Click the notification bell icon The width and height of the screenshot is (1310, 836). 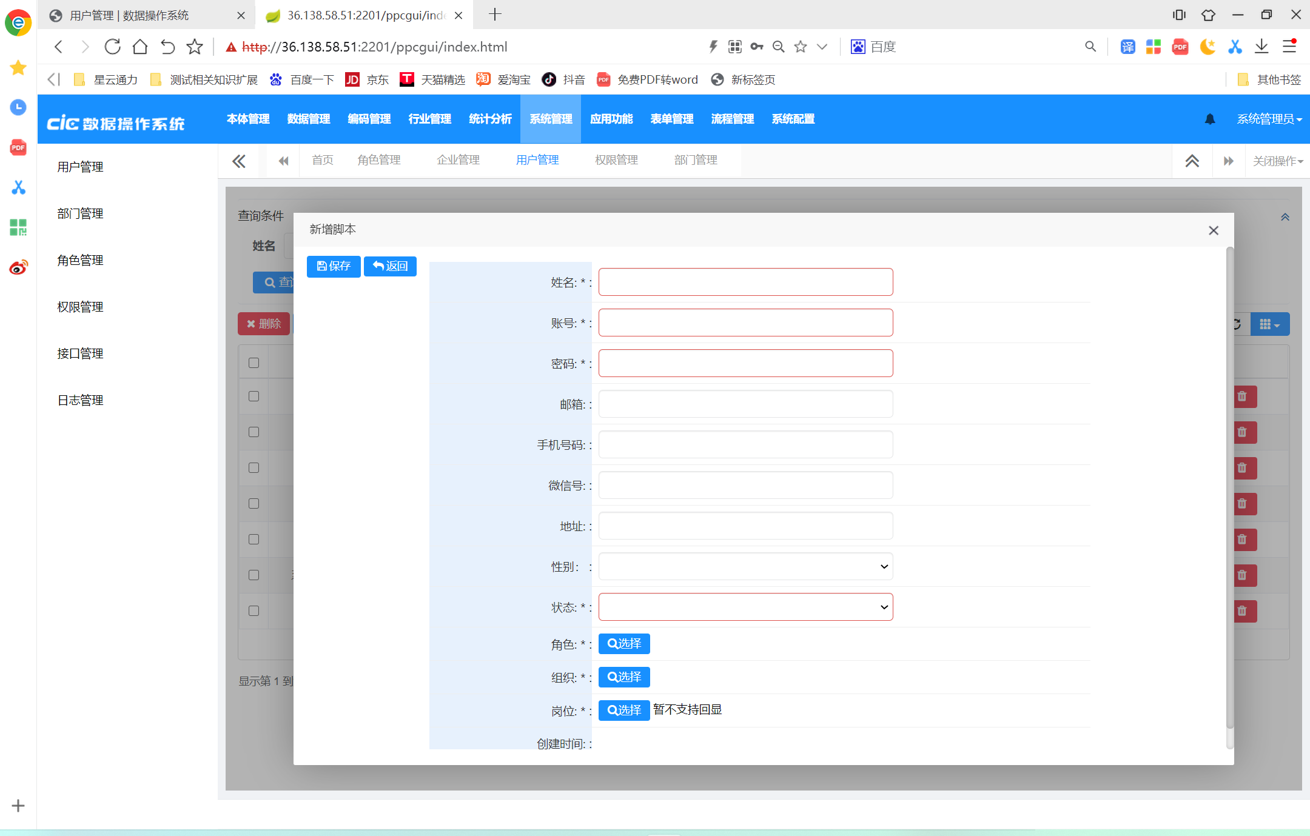[1209, 119]
